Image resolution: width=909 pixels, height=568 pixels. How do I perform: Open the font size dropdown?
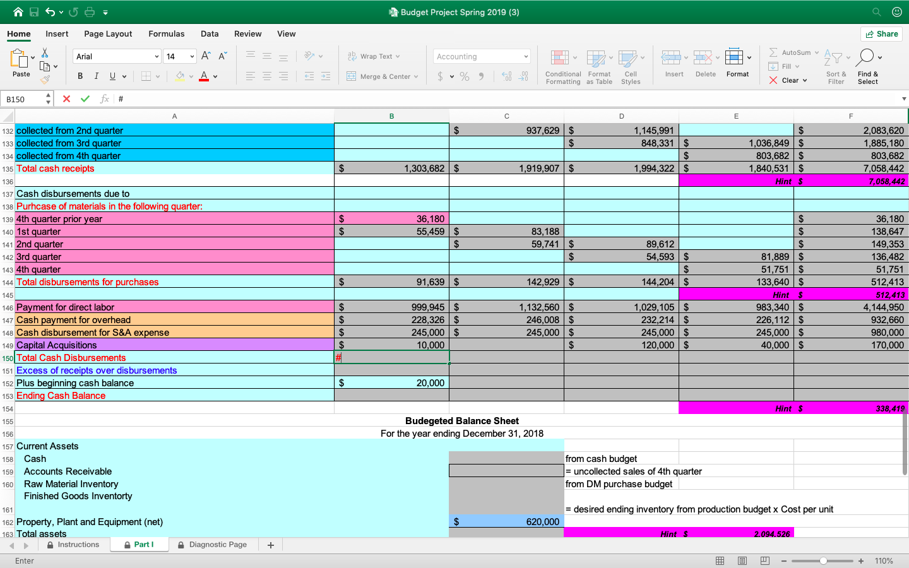[192, 57]
